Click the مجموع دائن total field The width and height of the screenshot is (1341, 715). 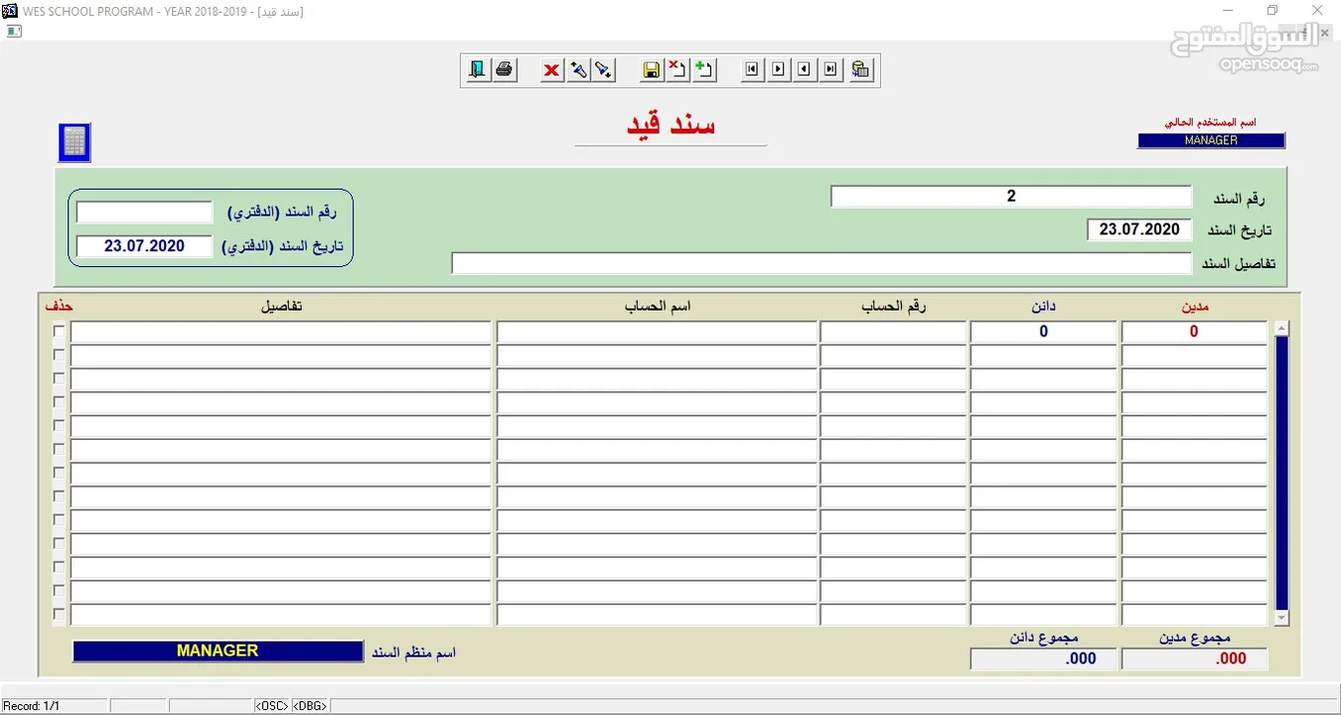tap(1044, 658)
